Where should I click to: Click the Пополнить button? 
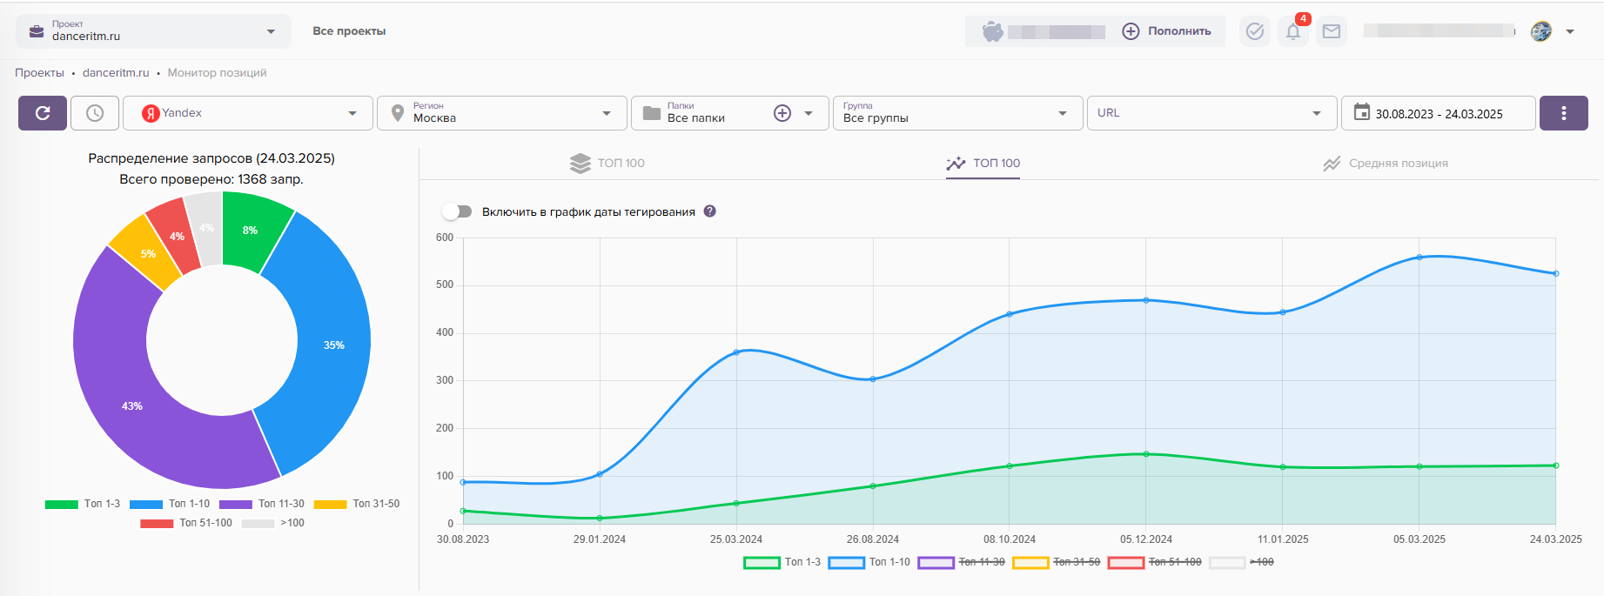pyautogui.click(x=1167, y=31)
